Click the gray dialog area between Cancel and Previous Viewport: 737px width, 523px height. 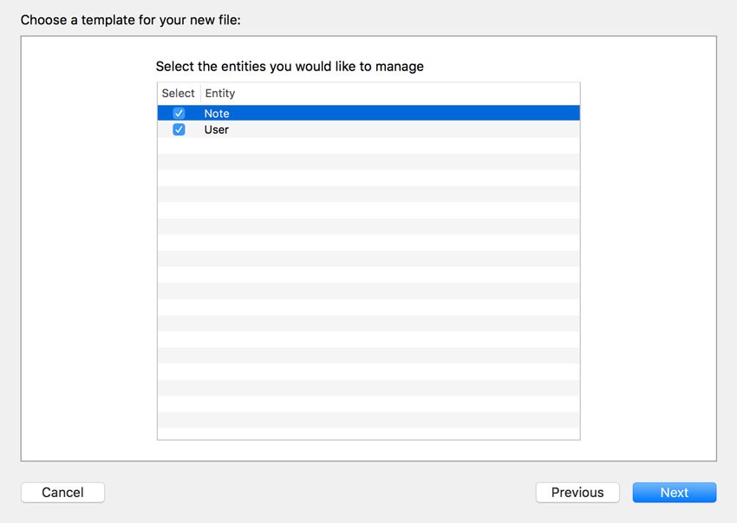[320, 493]
